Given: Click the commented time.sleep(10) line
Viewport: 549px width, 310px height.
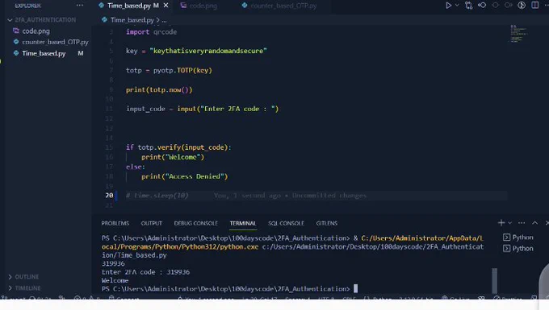Looking at the screenshot, I should click(x=157, y=196).
